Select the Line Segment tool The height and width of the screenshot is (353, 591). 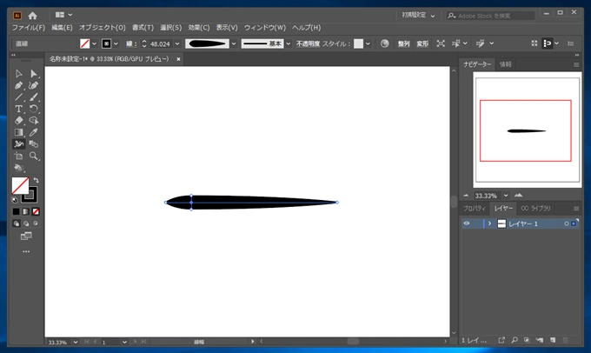[x=18, y=97]
